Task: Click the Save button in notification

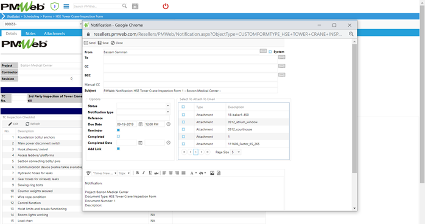Action: [103, 43]
